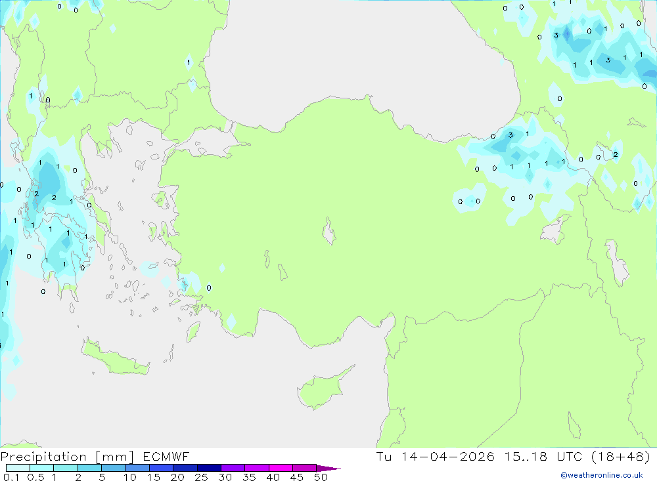The height and width of the screenshot is (481, 657).
Task: Click the '15..18 UTC' time range text
Action: coord(543,456)
